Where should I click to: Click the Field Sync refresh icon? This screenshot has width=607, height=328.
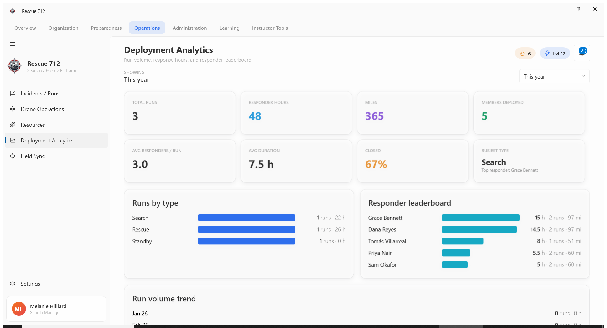[13, 156]
